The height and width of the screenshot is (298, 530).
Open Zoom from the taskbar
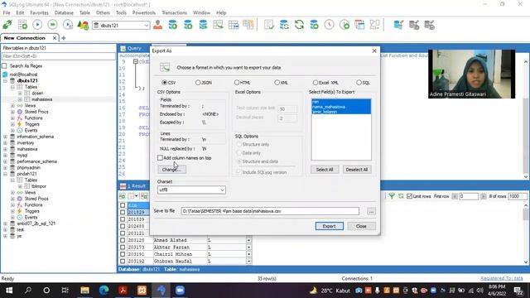click(x=180, y=291)
